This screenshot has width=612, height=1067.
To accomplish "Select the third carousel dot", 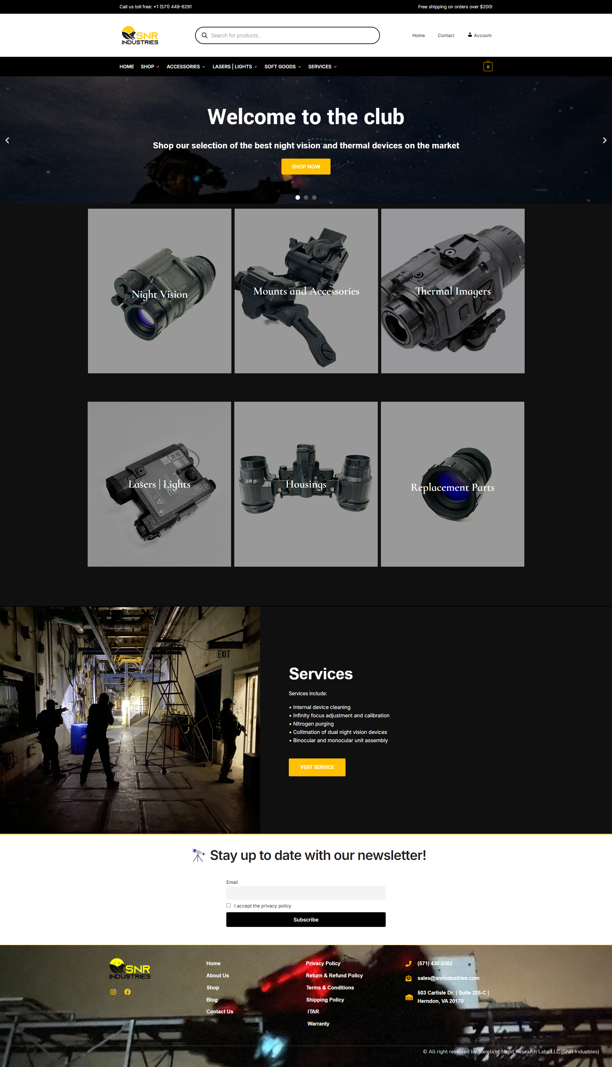I will pos(314,197).
